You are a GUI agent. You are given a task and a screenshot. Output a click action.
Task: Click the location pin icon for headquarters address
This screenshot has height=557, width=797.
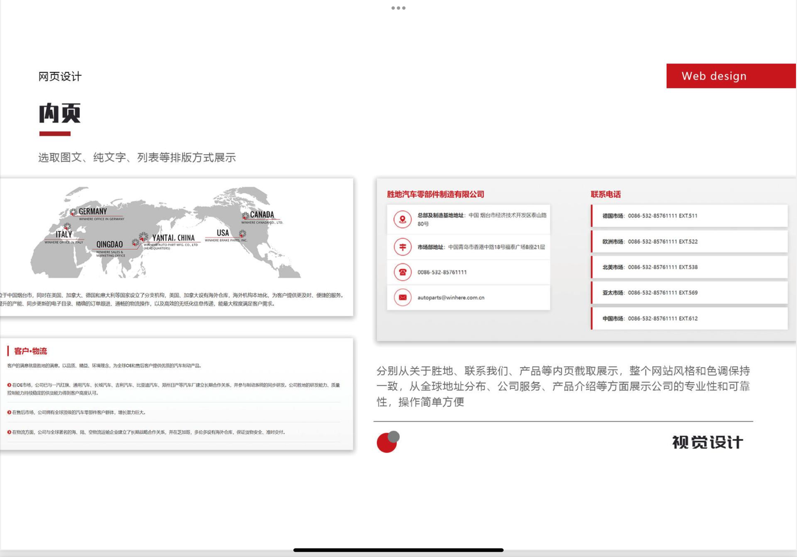coord(402,220)
